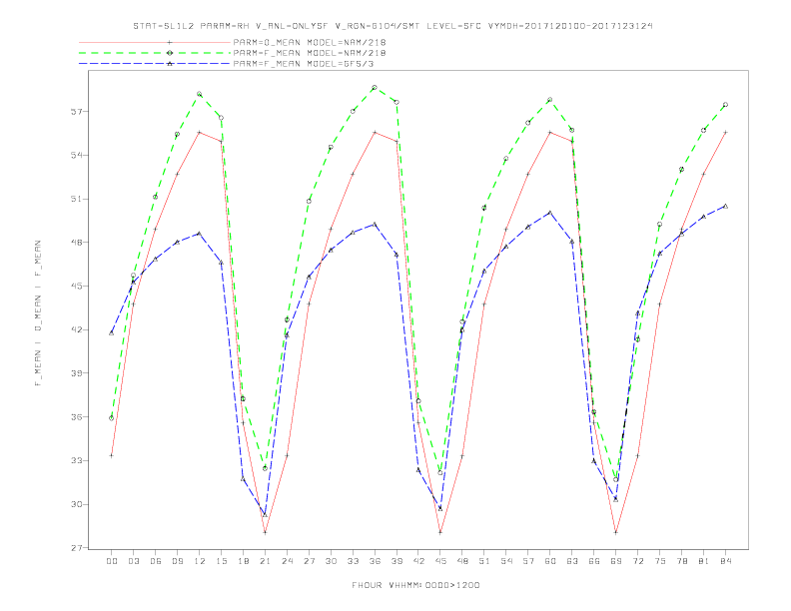The height and width of the screenshot is (611, 791).
Task: Click red plus marker at hour 21 minimum
Action: pyautogui.click(x=265, y=532)
